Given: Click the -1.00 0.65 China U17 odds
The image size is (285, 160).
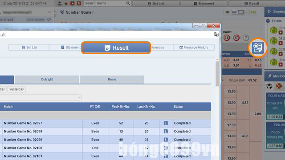Looking at the screenshot, I should pyautogui.click(x=275, y=117).
